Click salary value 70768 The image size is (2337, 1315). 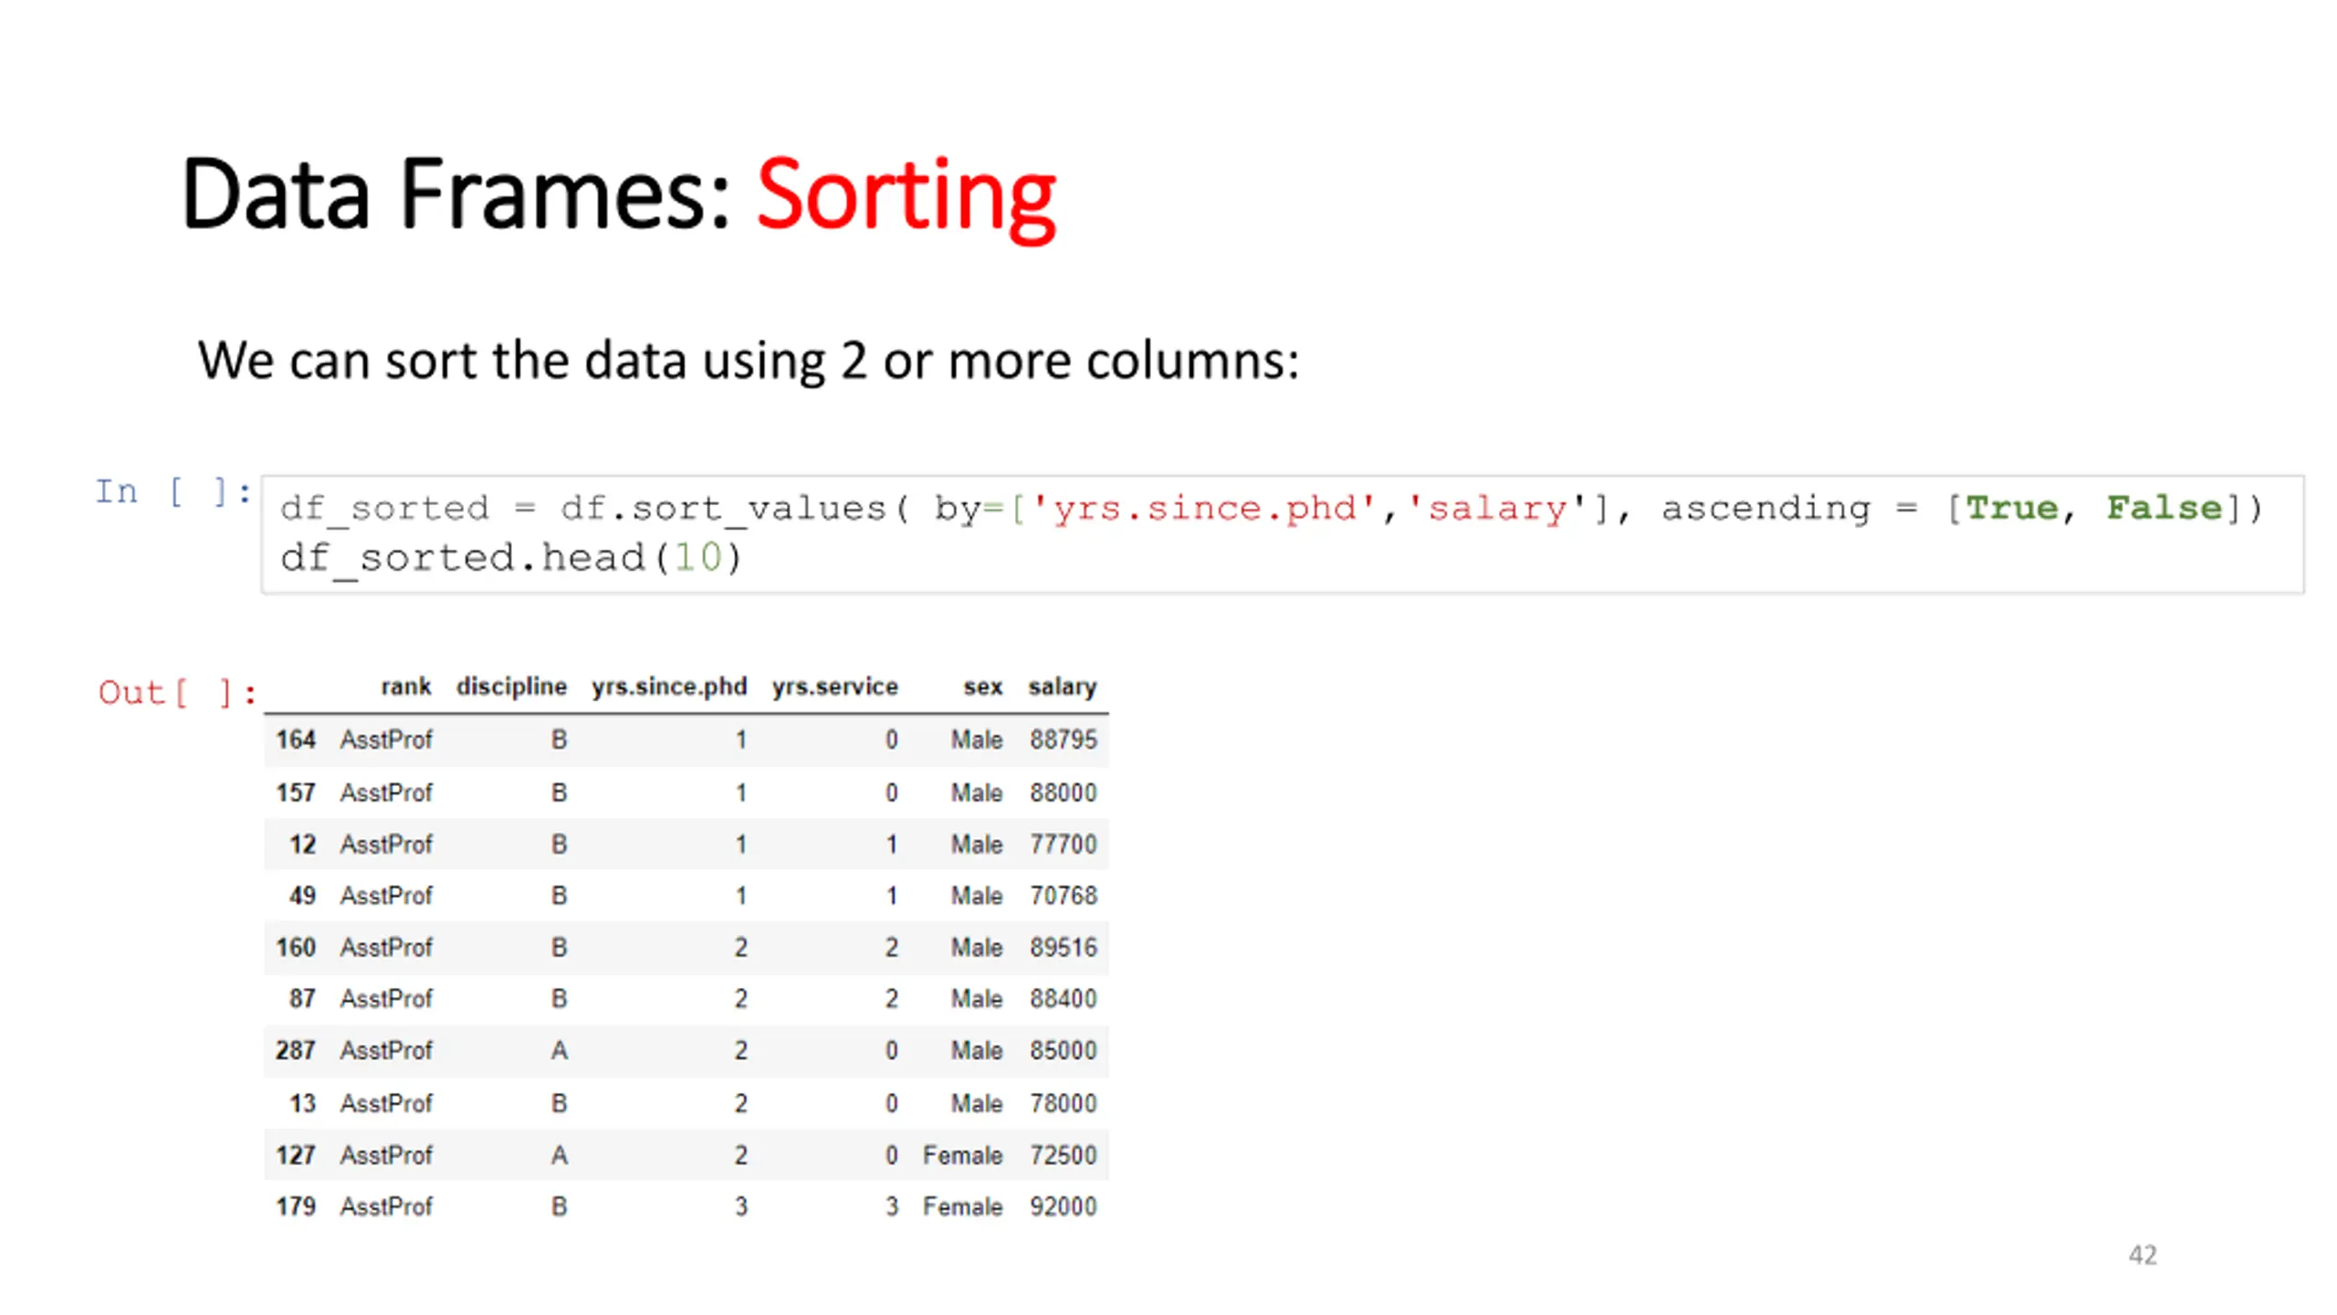1064,895
